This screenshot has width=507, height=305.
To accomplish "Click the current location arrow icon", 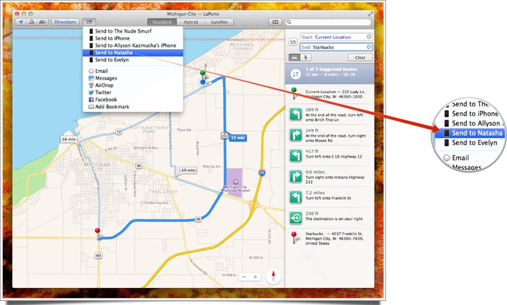I will (20, 22).
